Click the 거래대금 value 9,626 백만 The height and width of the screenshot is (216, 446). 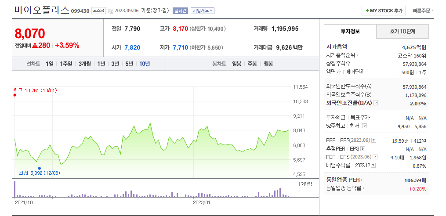289,47
